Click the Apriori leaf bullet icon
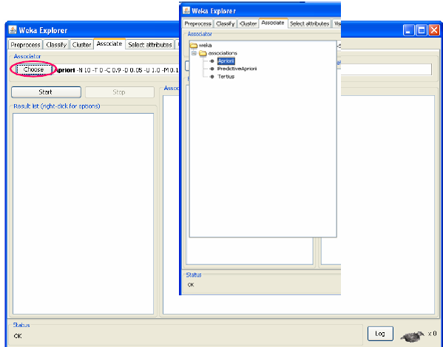The image size is (443, 347). coord(212,61)
